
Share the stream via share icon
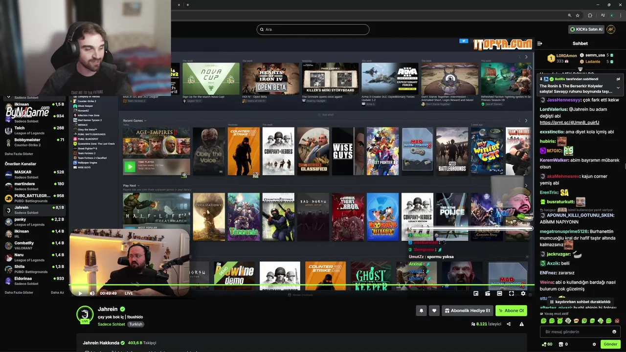tap(509, 324)
